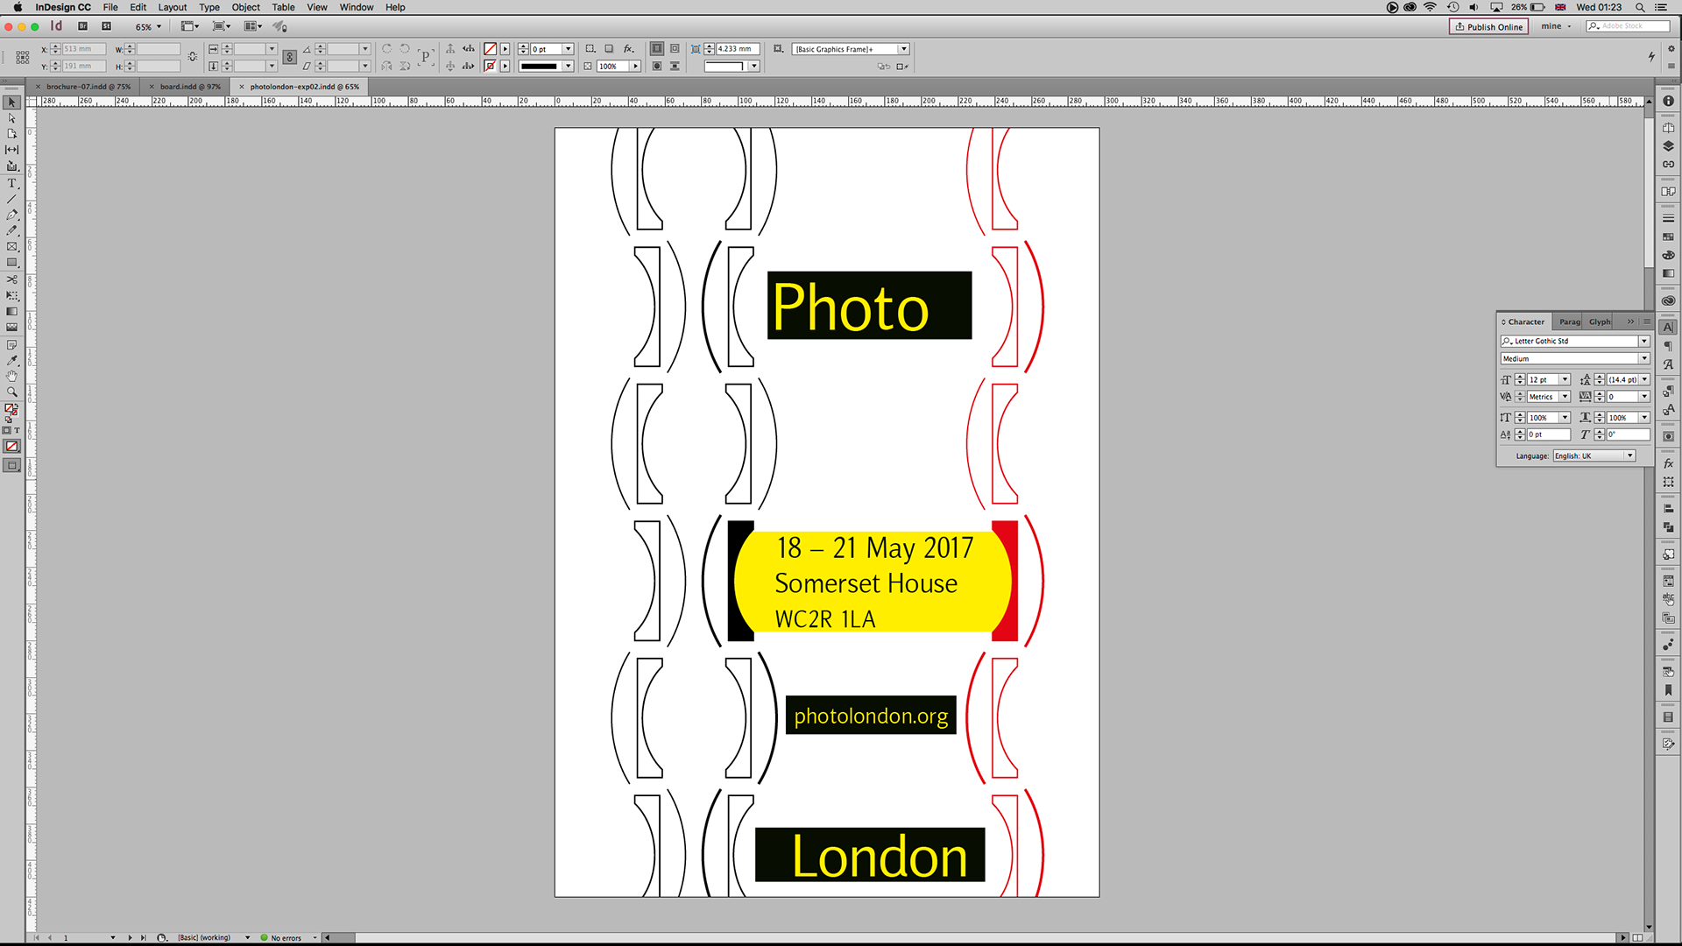1682x946 pixels.
Task: Select the Gradient Swatch tool
Action: pyautogui.click(x=12, y=312)
